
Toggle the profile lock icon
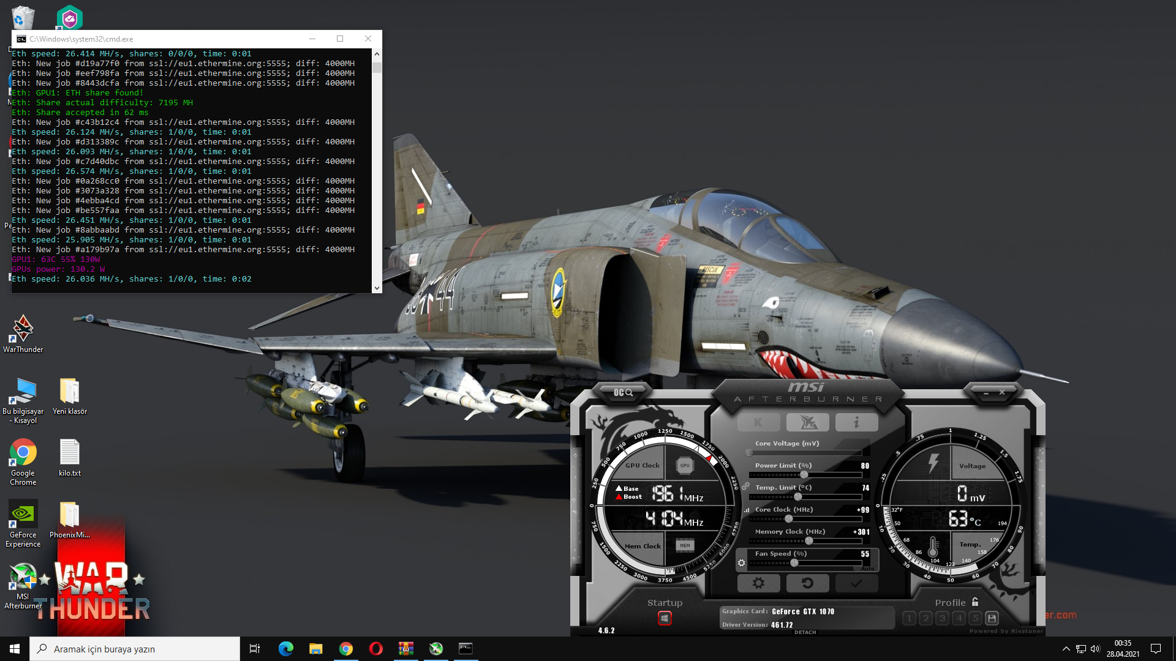[975, 602]
